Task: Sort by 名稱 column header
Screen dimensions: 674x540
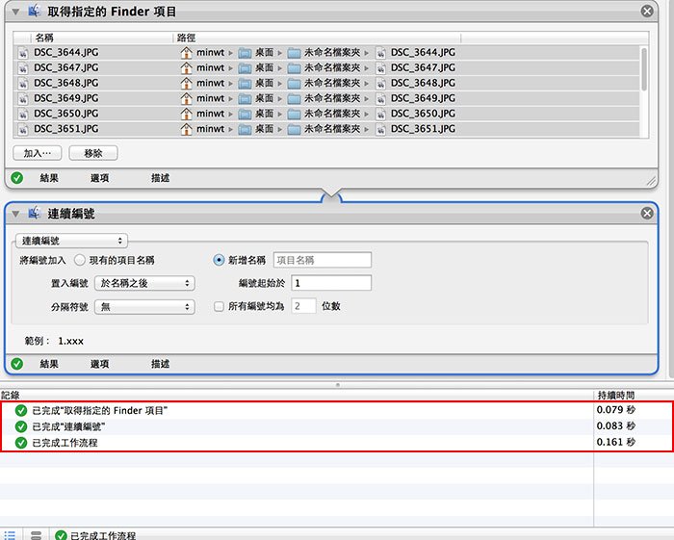Action: pos(102,38)
